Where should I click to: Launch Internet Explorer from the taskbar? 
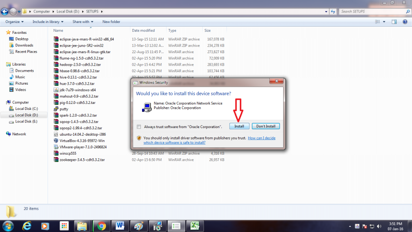(27, 226)
